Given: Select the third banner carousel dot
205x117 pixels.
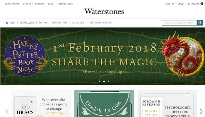Looking at the screenshot, I should coord(109,81).
